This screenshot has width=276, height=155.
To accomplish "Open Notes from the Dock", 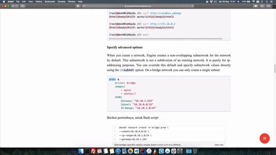I will click(112, 151).
